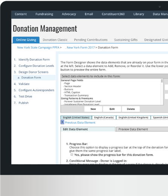Viewport: 168px width, 196px height.
Task: Go to step 3 Design Donor Screens
Action: [x=34, y=72]
